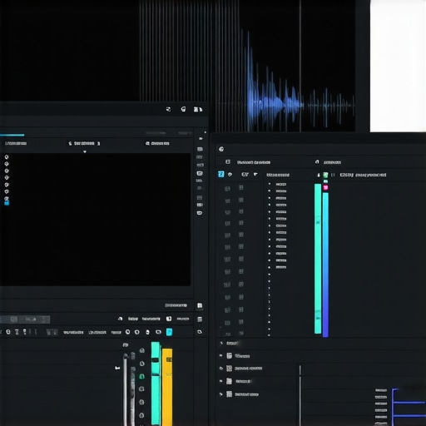Expand the first row of the bottom-right tree list
The height and width of the screenshot is (426, 426).
(x=221, y=344)
